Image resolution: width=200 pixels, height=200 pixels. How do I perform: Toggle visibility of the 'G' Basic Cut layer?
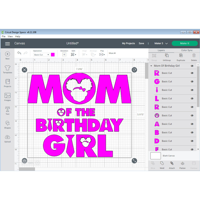pos(192,81)
